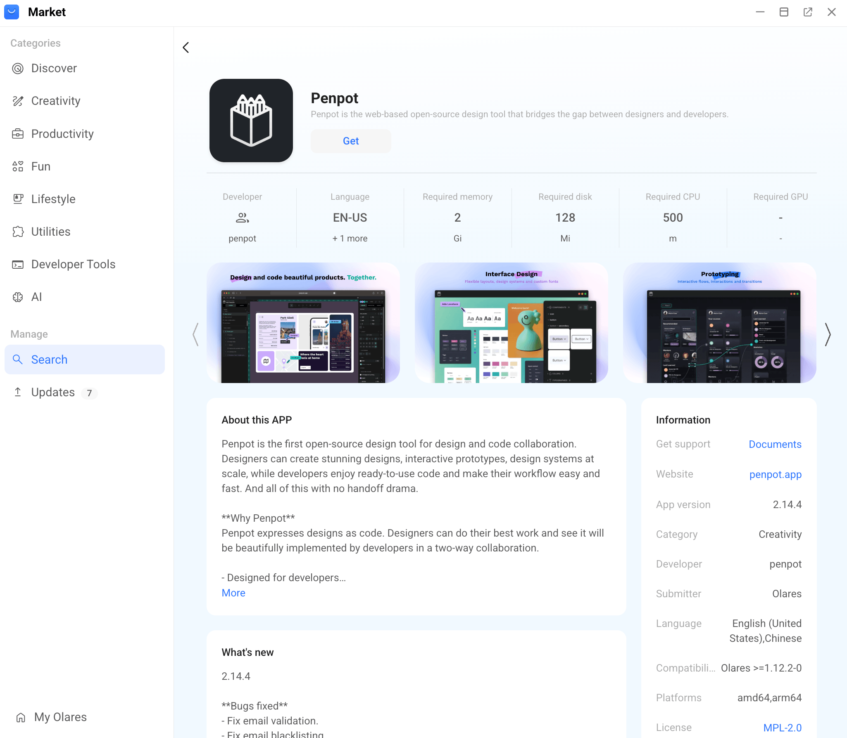Open the Developer Tools category
The image size is (847, 738).
(x=85, y=265)
